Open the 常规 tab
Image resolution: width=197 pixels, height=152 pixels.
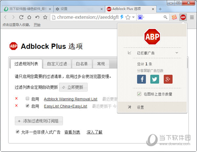(101, 64)
